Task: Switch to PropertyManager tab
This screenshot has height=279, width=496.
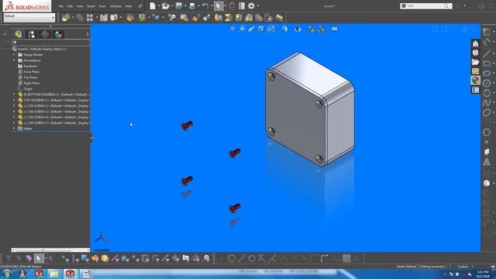Action: pos(31,34)
